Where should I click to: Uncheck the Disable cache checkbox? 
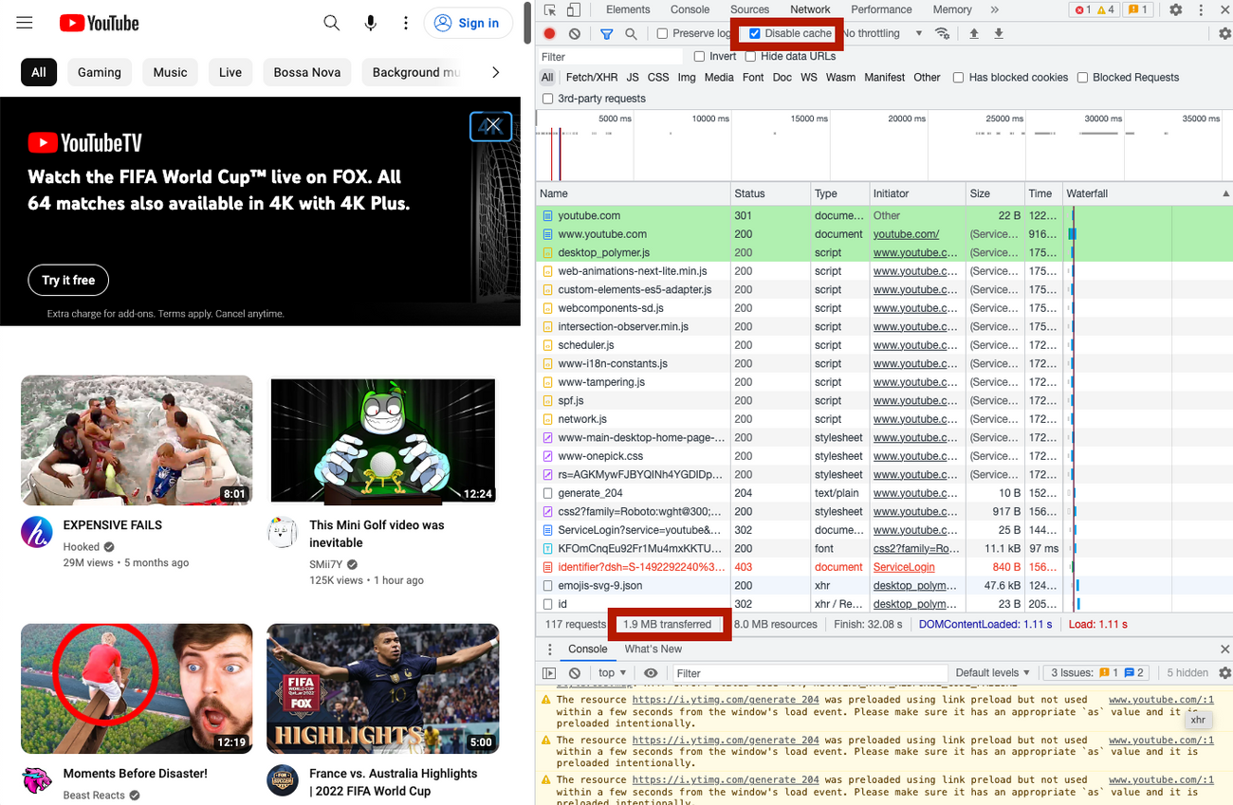point(755,33)
